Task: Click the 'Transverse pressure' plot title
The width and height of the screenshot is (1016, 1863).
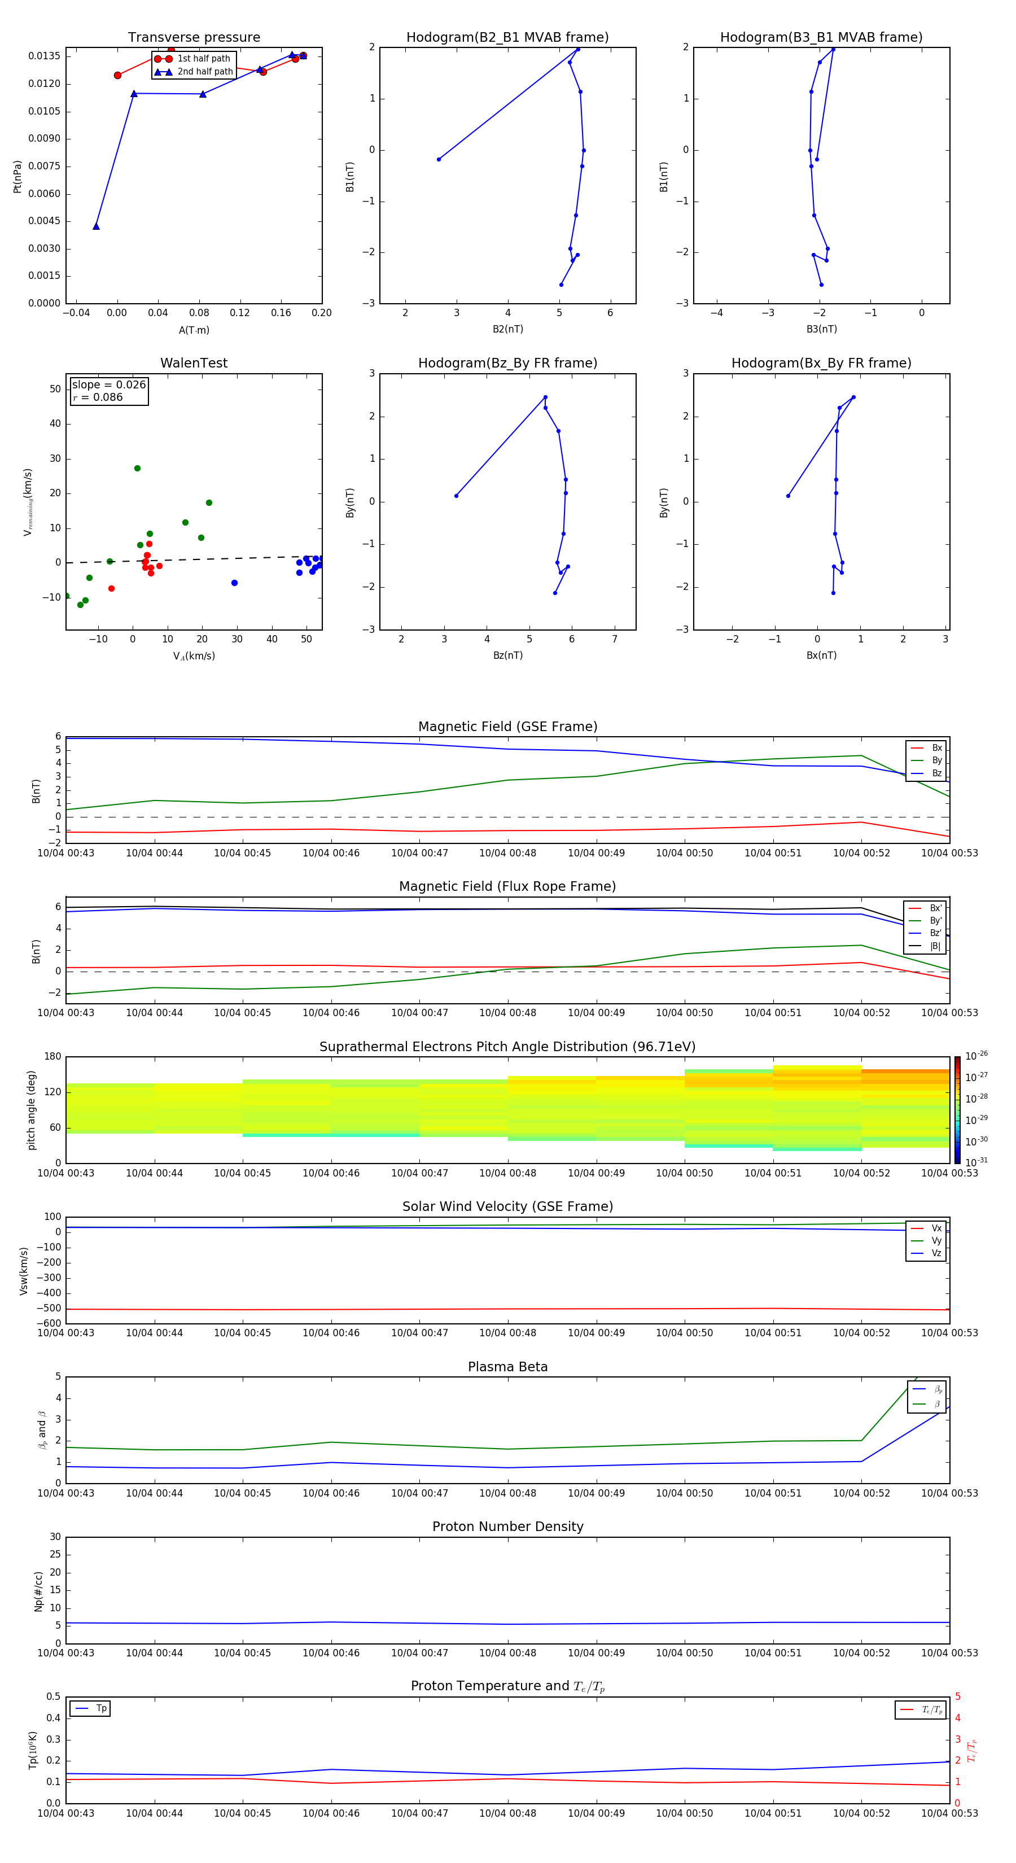Action: 194,37
